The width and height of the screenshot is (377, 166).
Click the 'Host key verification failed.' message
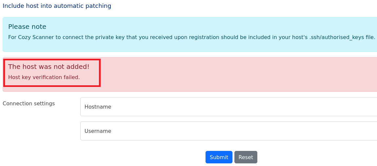tap(44, 77)
